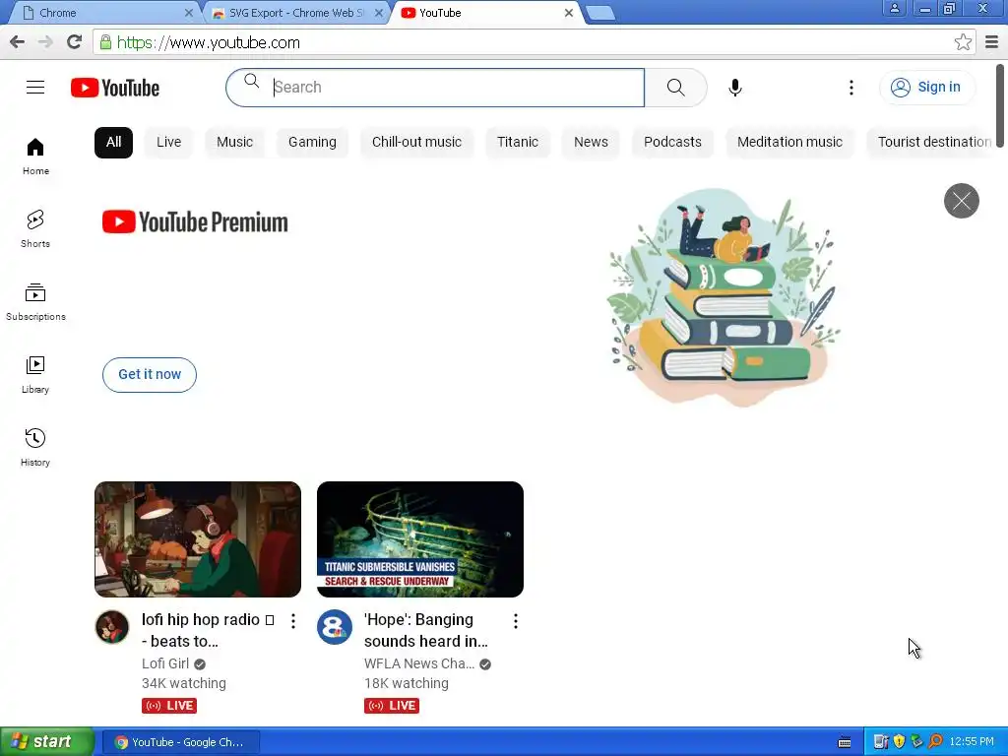Go forward in Chrome browser
Image resolution: width=1008 pixels, height=756 pixels.
point(45,42)
